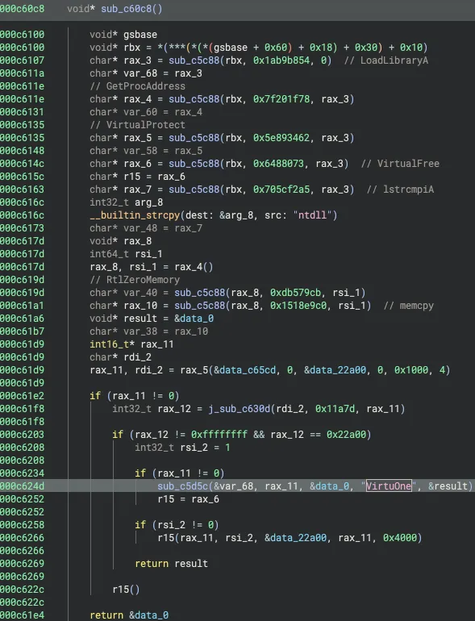Click the hash constant 0x6488073
Viewport: 475px width, 621px height.
[x=278, y=164]
